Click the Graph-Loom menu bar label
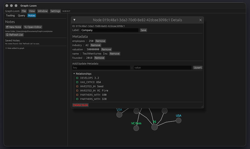 tap(12, 11)
